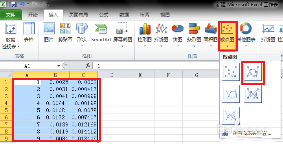Click the select-all corner of the worksheet
Image resolution: width=283 pixels, height=148 pixels.
click(6, 75)
